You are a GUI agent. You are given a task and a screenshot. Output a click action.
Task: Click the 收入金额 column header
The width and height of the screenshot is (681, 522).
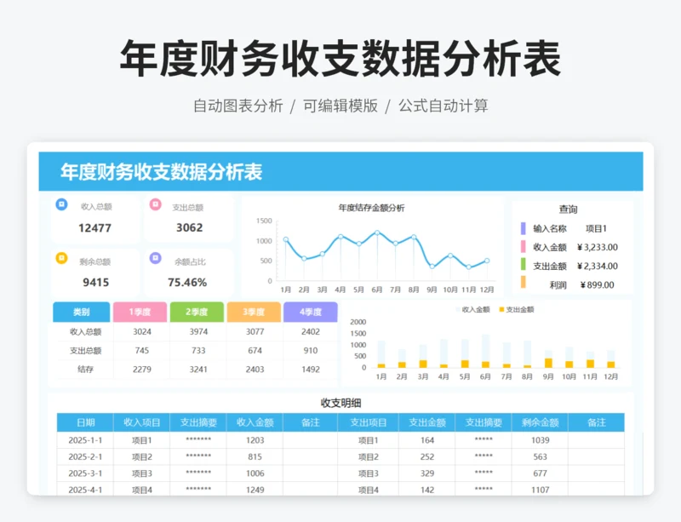click(255, 422)
